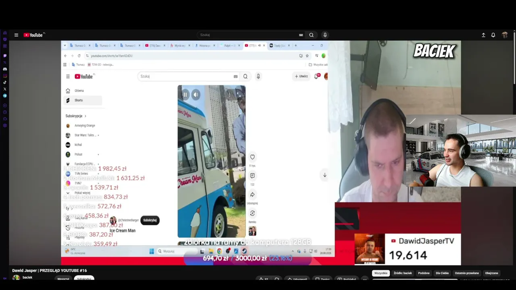
Task: Pause the Short in the recorded browser
Action: [x=185, y=95]
